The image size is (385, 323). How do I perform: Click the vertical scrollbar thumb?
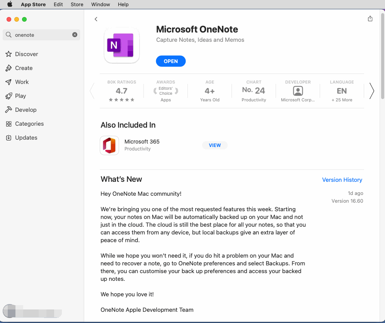383,56
